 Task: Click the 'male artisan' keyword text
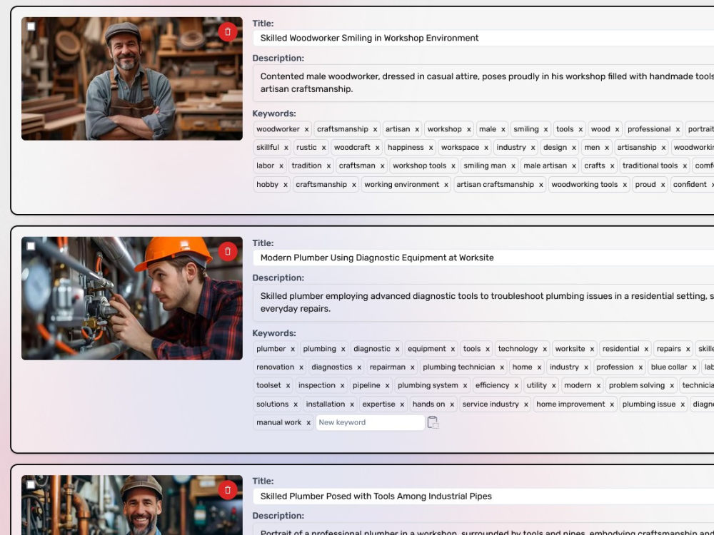tap(545, 165)
